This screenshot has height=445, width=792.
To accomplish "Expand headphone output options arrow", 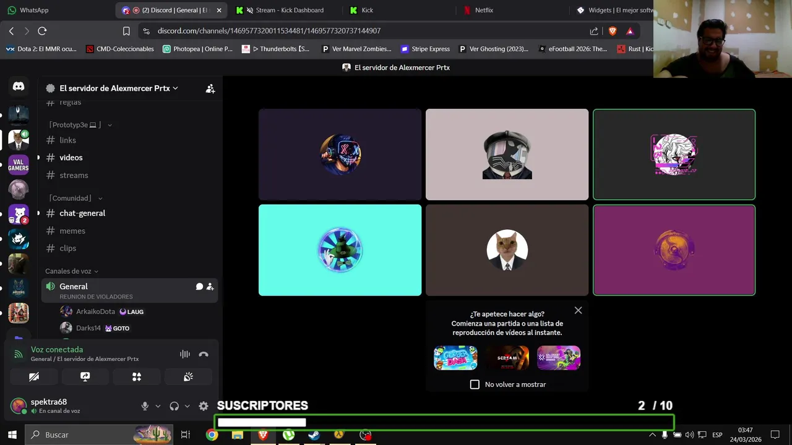I will tap(187, 406).
